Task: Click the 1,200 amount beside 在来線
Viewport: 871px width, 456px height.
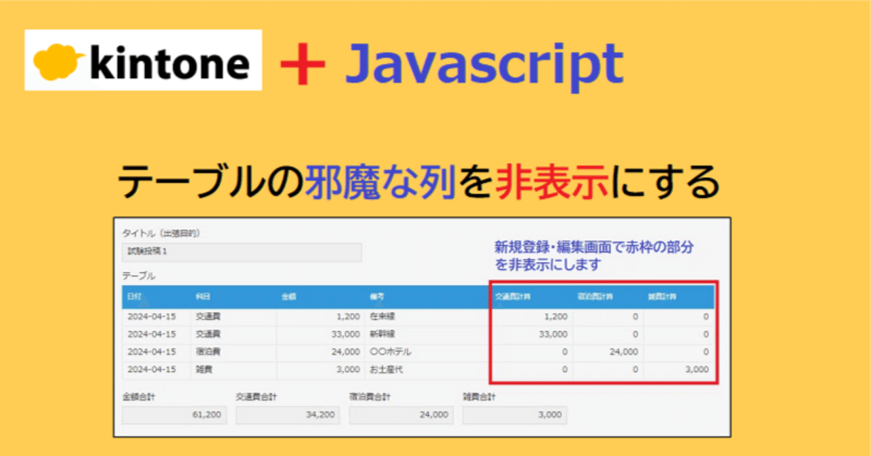Action: pos(347,316)
